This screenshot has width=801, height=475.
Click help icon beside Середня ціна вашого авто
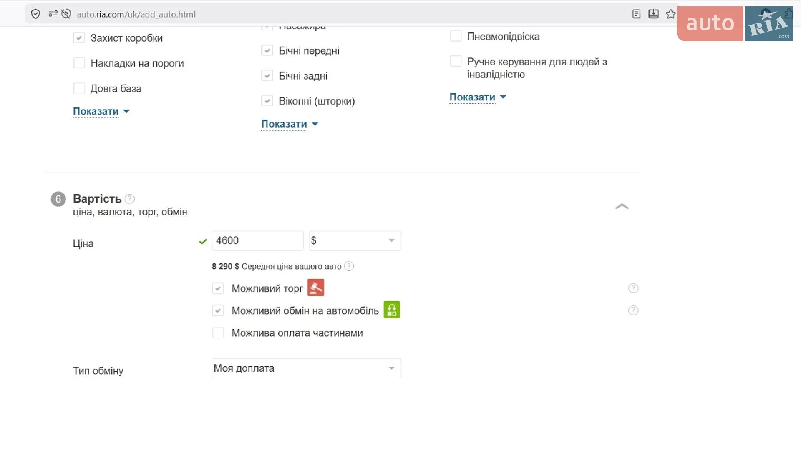pos(349,266)
